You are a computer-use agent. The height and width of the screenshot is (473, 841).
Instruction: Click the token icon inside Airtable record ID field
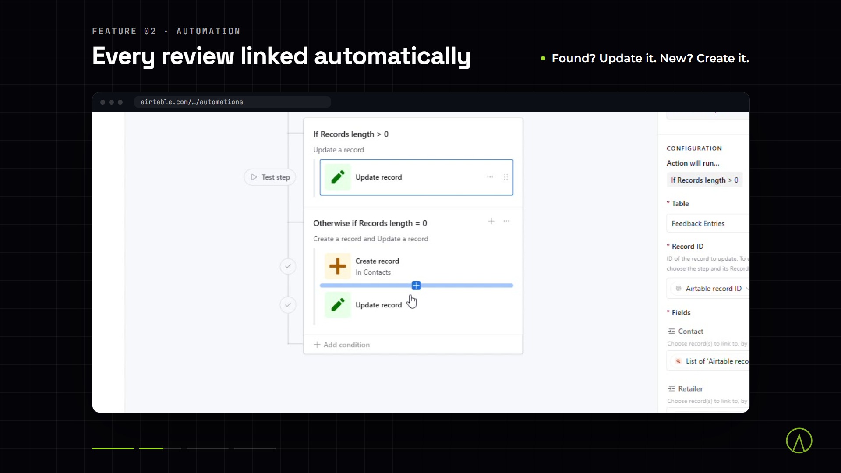678,289
